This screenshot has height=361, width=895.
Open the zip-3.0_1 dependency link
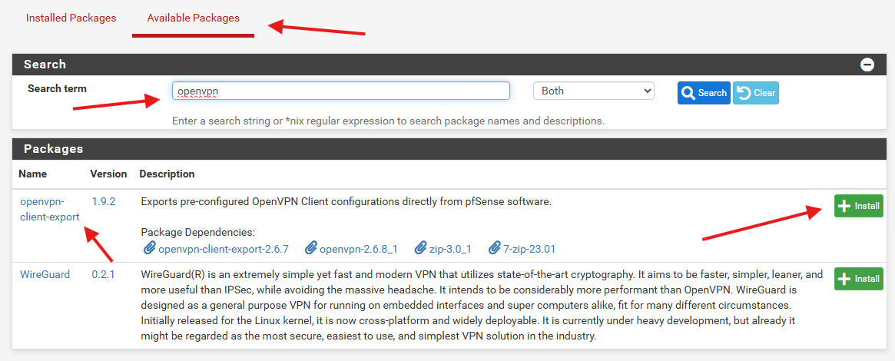pos(448,249)
